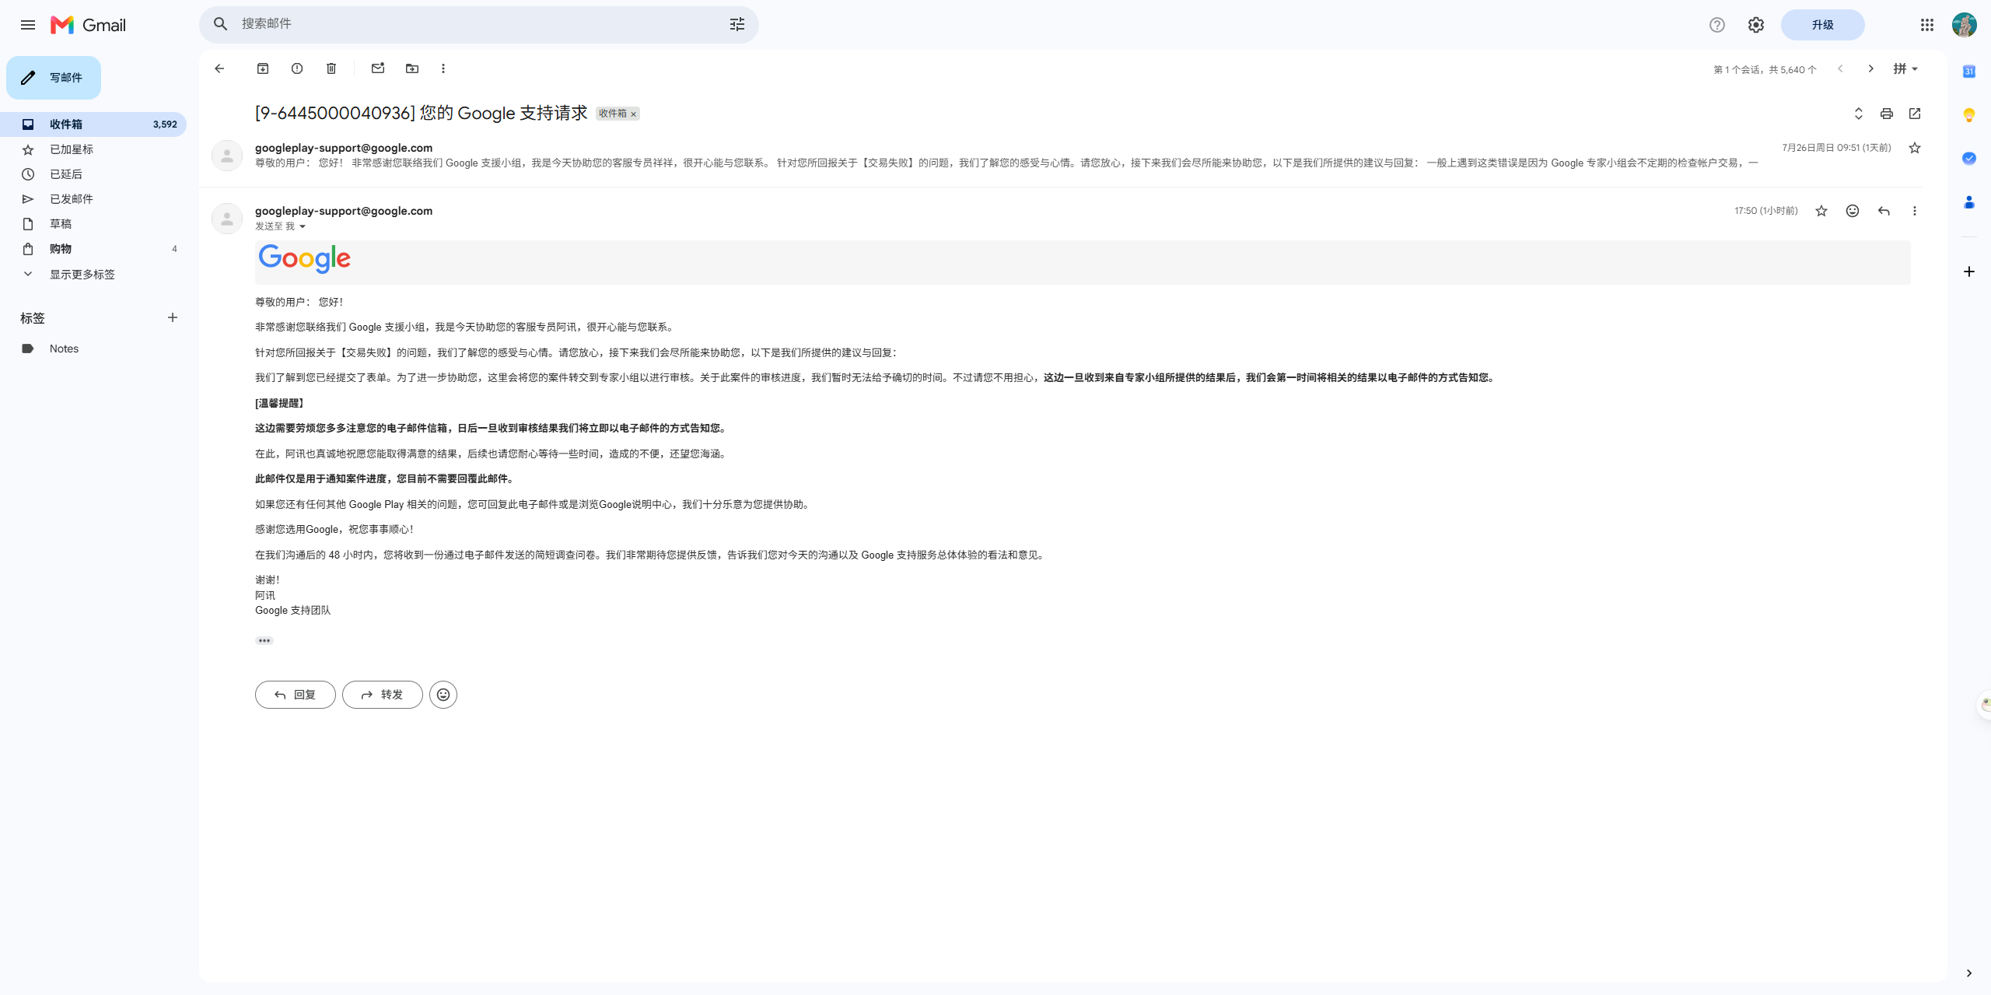Star the 17:50 message
The image size is (1991, 995).
pyautogui.click(x=1821, y=211)
